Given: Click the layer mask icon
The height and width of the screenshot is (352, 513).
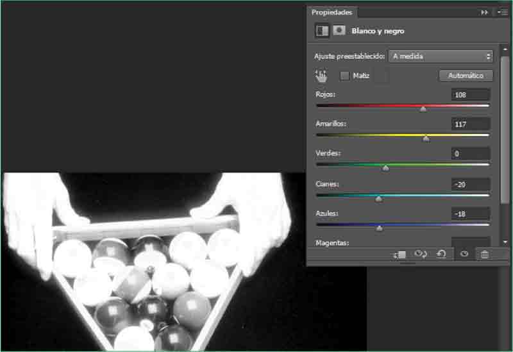Looking at the screenshot, I should click(339, 31).
